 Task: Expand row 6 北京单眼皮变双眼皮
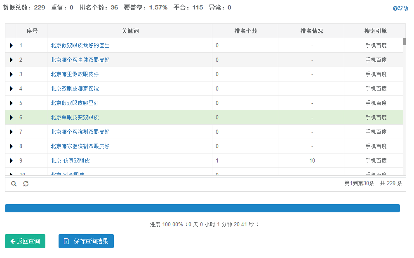click(11, 117)
